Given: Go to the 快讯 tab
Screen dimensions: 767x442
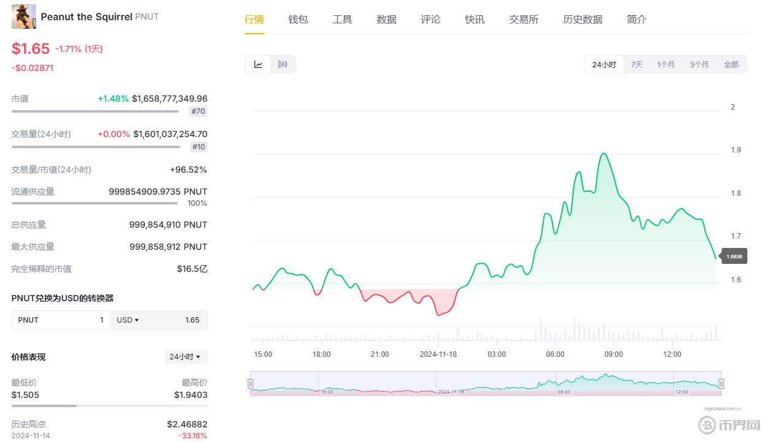Looking at the screenshot, I should point(475,20).
